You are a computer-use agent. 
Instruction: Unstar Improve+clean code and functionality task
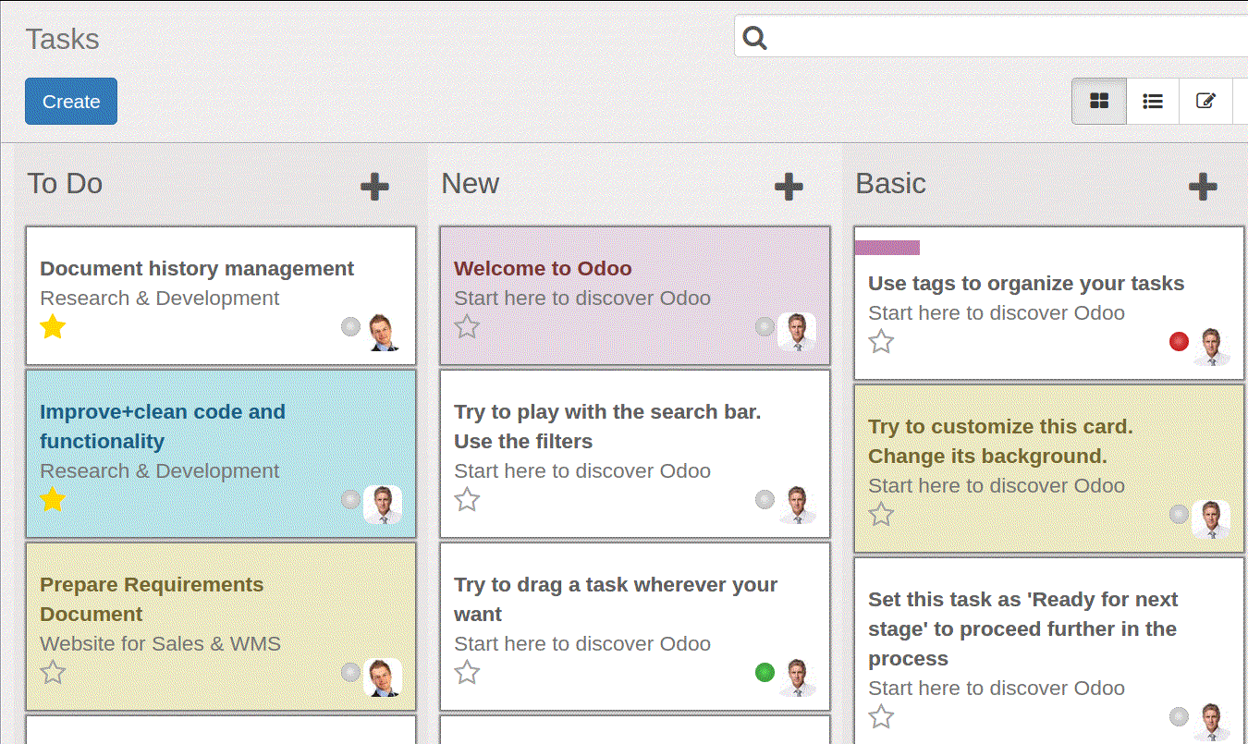[x=53, y=499]
